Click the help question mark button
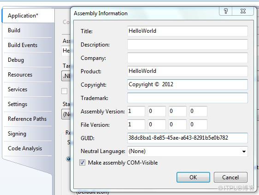 (x=226, y=11)
